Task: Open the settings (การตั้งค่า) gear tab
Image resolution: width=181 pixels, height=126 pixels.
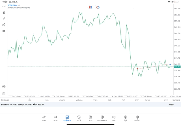Action: [x=137, y=118]
